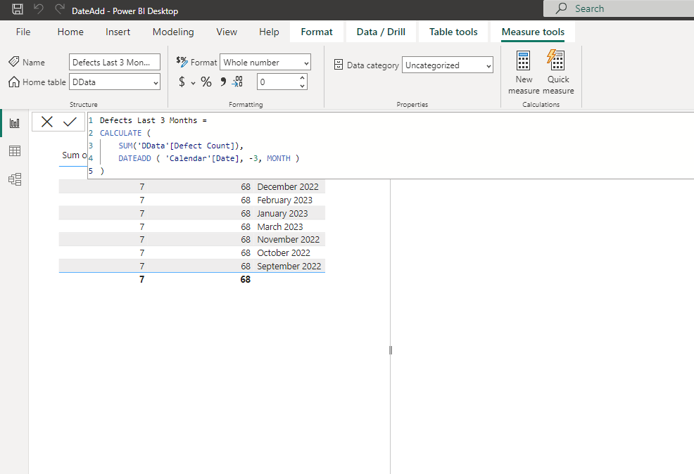
Task: Open the Data / Drill tab
Action: pyautogui.click(x=381, y=32)
